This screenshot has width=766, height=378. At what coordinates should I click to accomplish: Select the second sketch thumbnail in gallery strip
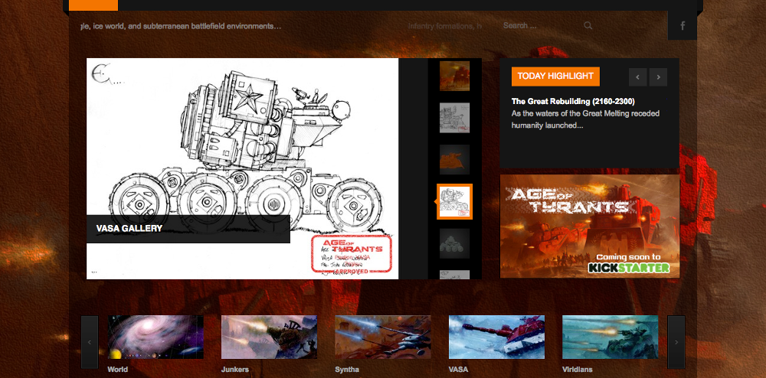pos(454,118)
